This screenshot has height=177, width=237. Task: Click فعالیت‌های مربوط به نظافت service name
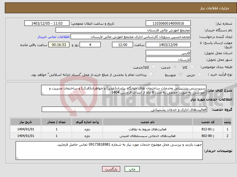(x=147, y=129)
